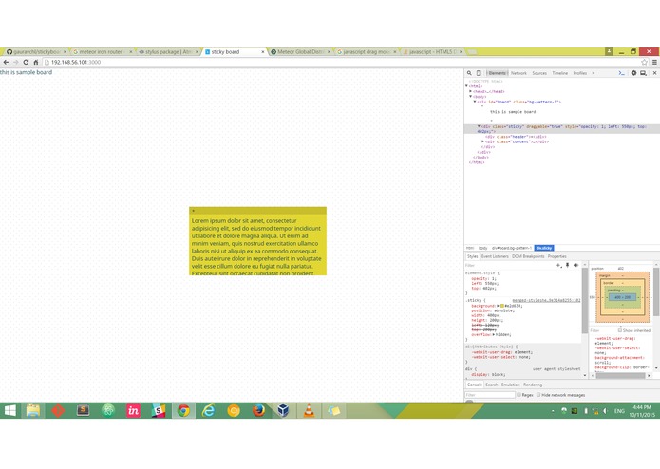
Task: Expand the head node
Action: click(x=471, y=91)
